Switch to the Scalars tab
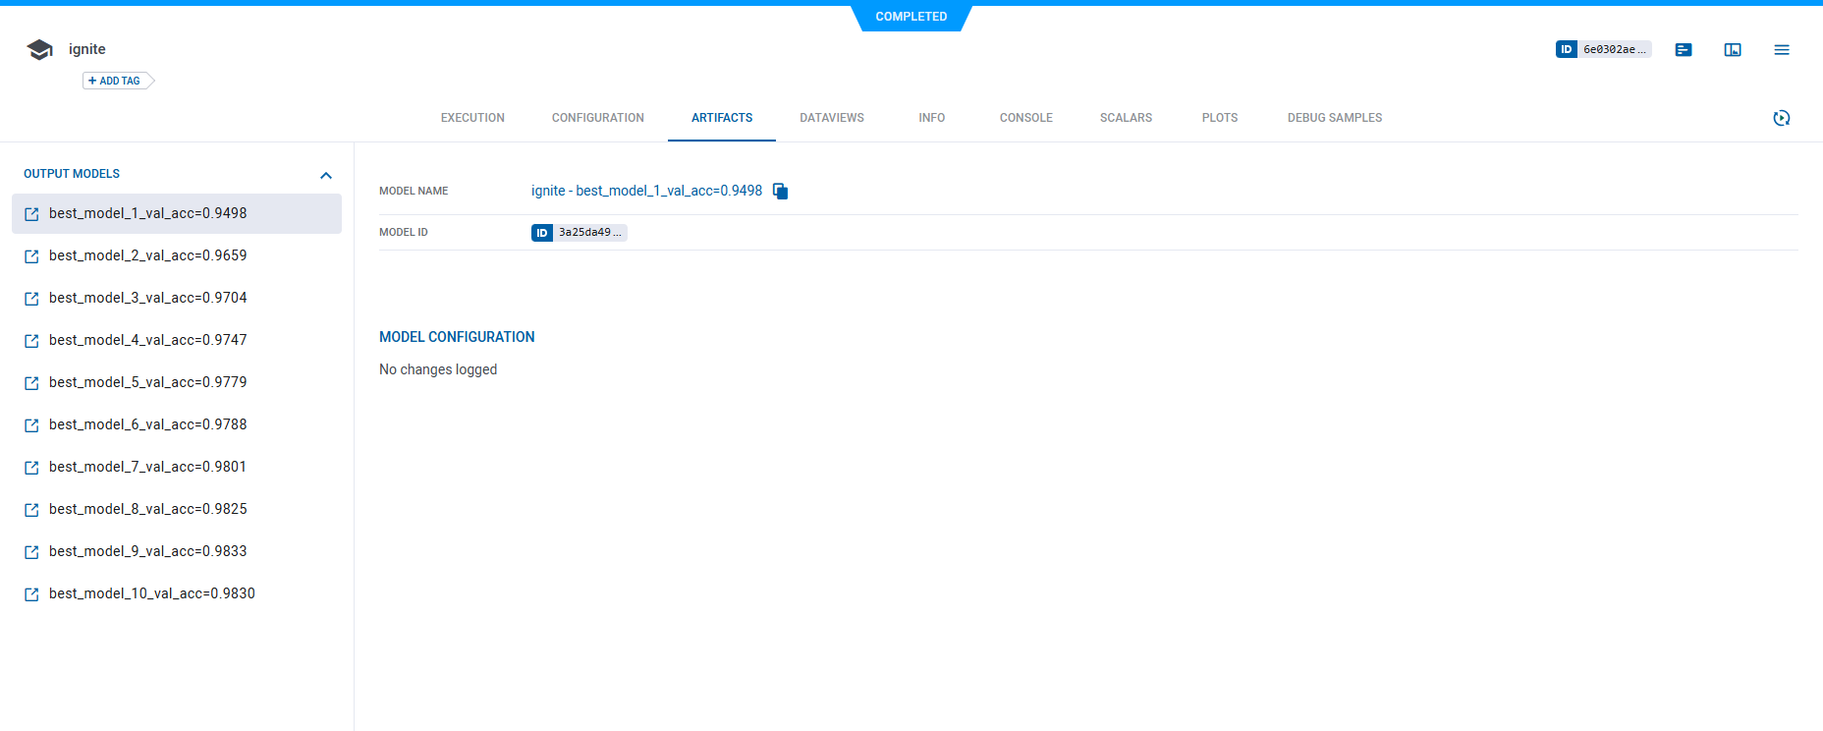The height and width of the screenshot is (731, 1823). coord(1126,118)
